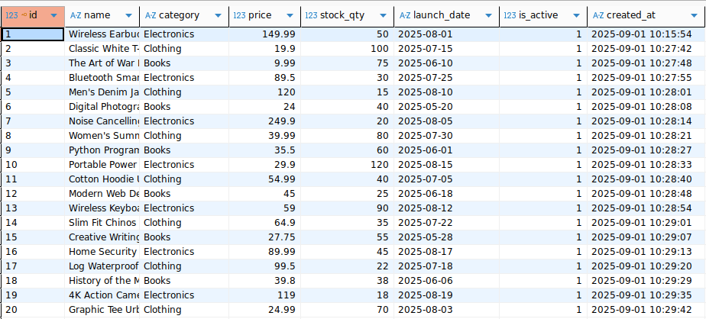Open the name column dropdown arrow
This screenshot has height=319, width=706.
click(x=128, y=15)
